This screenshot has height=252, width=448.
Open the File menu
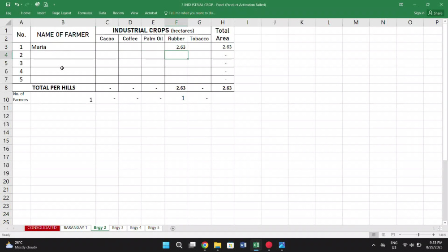click(8, 13)
